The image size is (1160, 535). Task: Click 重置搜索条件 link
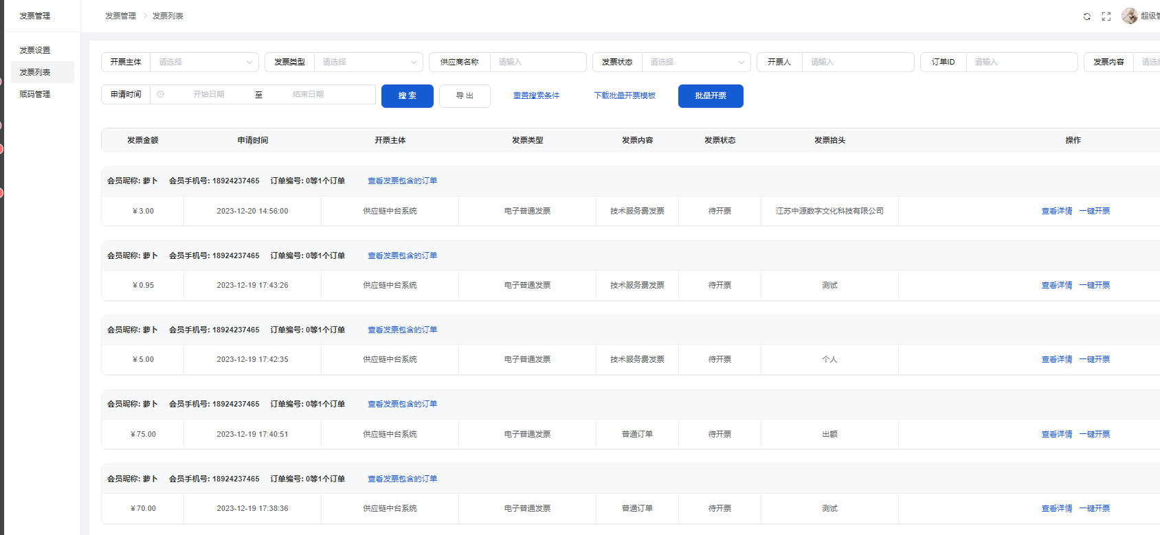[536, 96]
